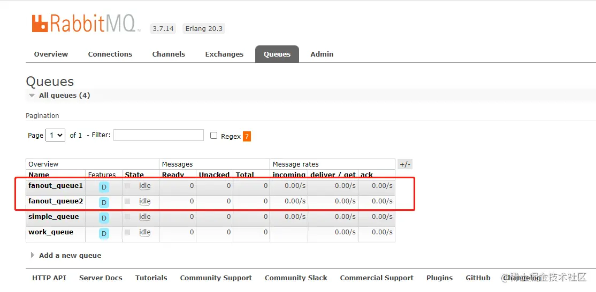Open the Commercial Support footer link

pyautogui.click(x=377, y=278)
